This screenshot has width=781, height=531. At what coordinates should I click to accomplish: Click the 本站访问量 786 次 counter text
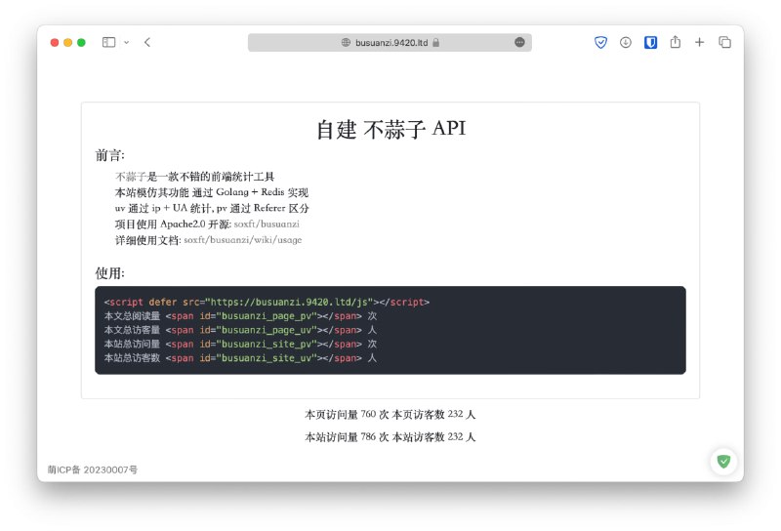(347, 437)
